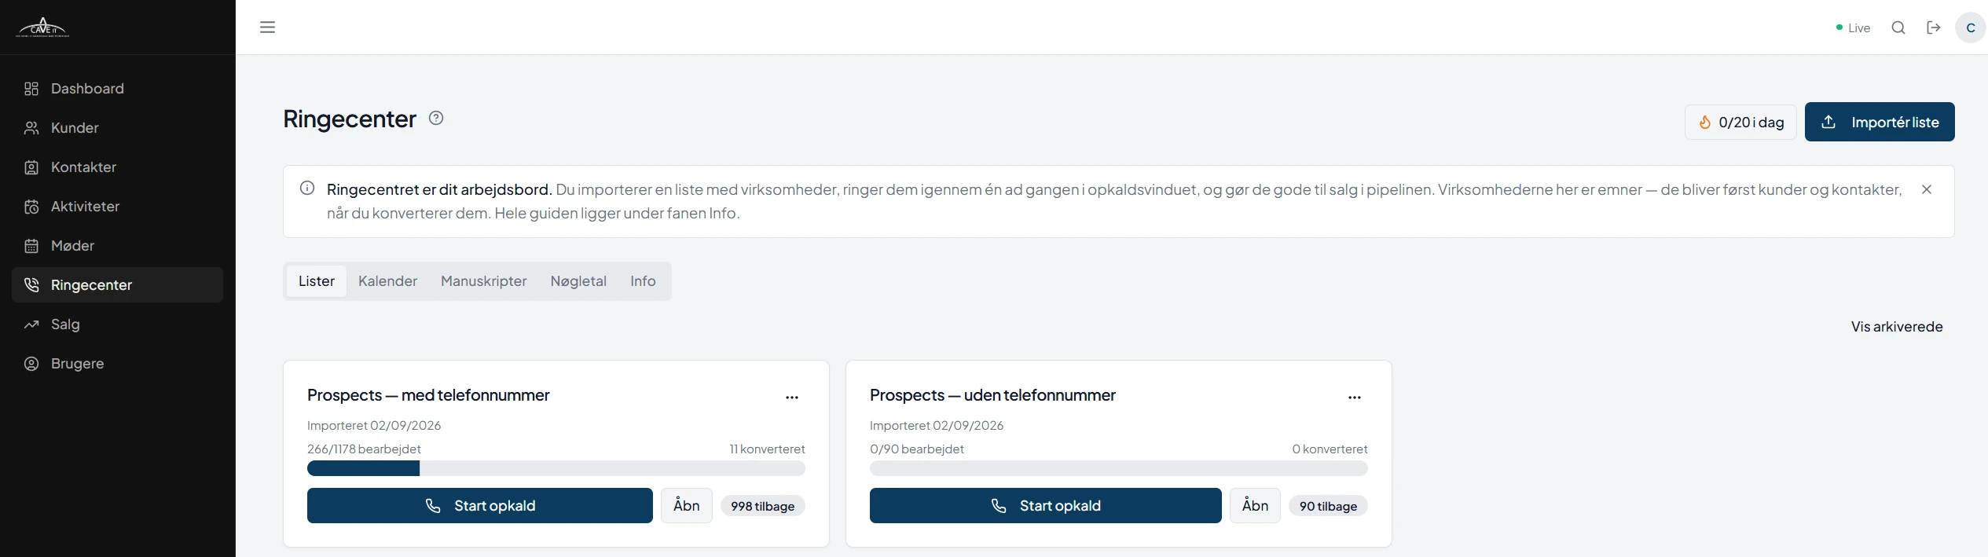Go to Salg in the sidebar
The image size is (1988, 557).
118,324
